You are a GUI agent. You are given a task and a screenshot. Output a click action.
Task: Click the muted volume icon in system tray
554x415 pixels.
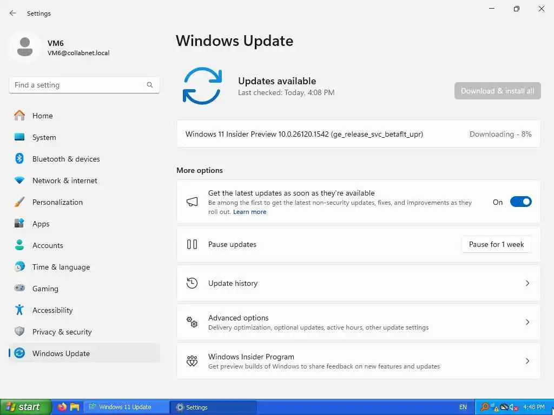pos(513,407)
